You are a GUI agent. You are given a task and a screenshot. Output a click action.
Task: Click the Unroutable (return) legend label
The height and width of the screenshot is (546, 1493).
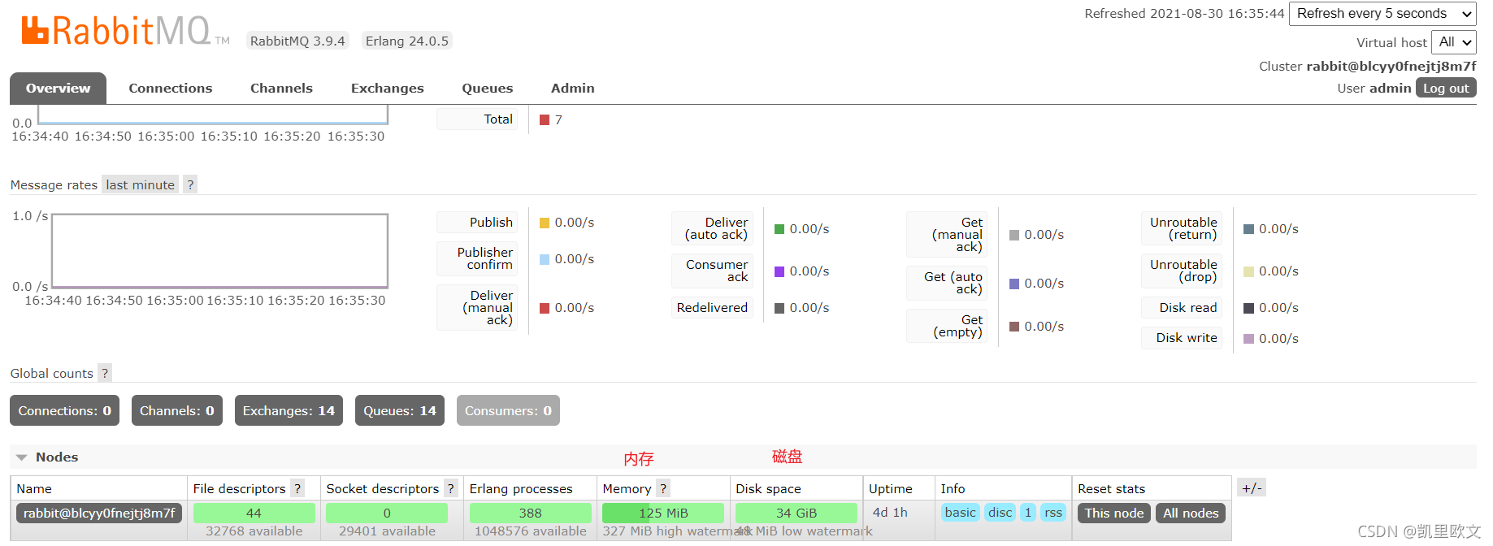[x=1182, y=228]
